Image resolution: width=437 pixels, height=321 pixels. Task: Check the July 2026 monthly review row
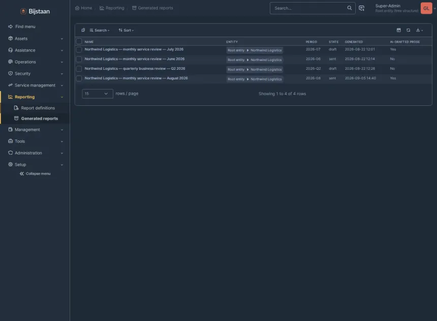pyautogui.click(x=79, y=50)
